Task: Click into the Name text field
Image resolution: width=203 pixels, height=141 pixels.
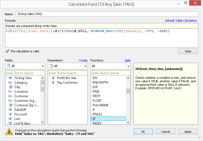Action: 107,14
